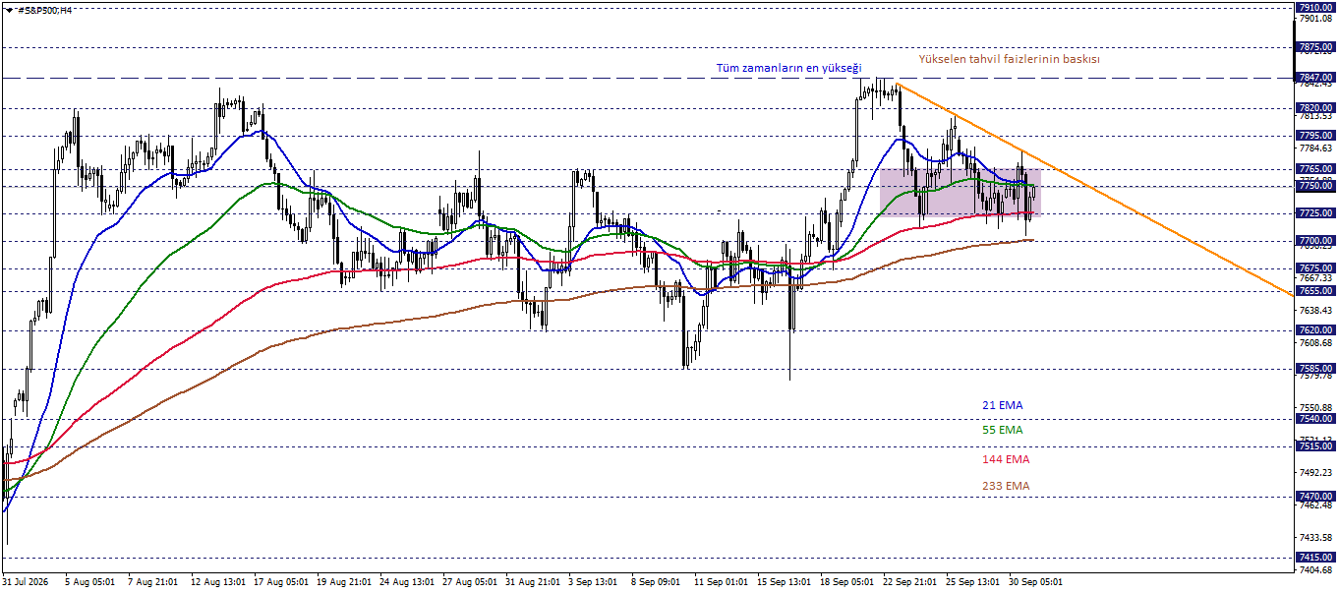The image size is (1339, 593).
Task: Click the '17 Aug 05:01' time axis label
Action: (x=282, y=582)
